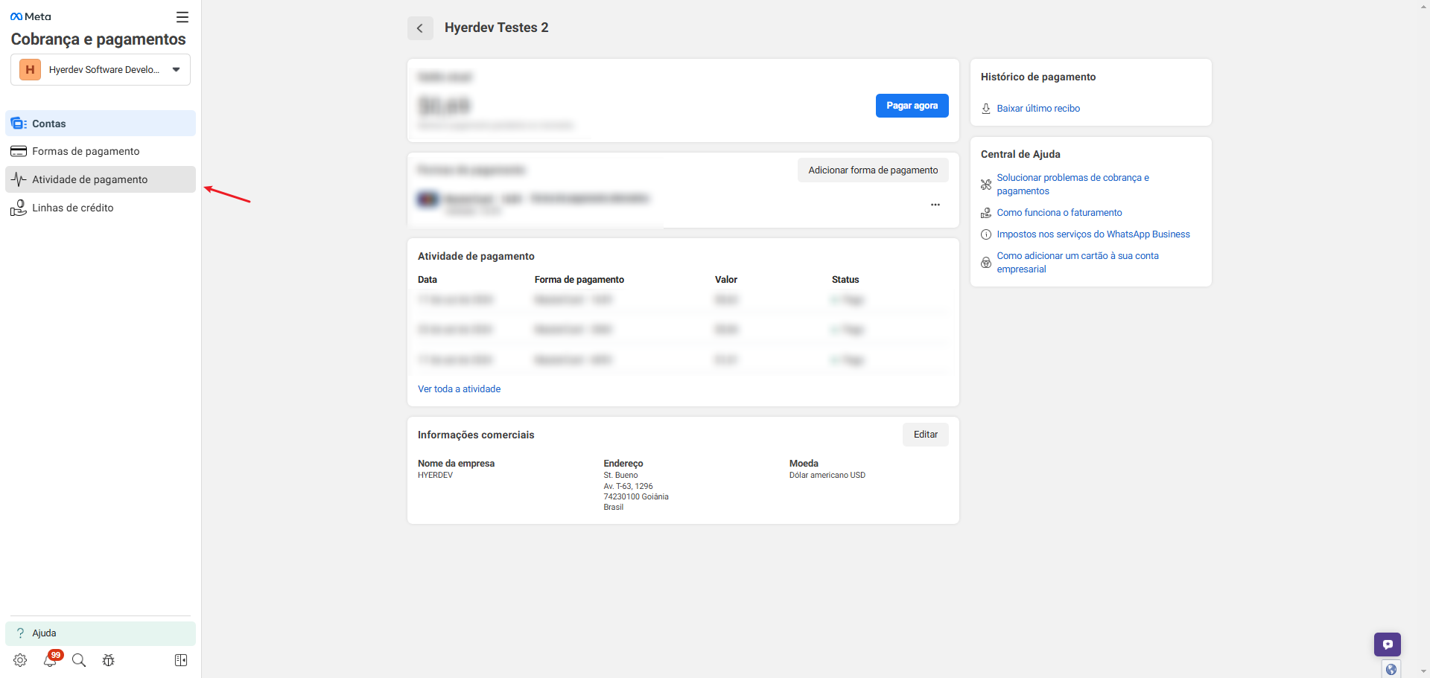The image size is (1430, 678).
Task: Click the Meta logo
Action: (31, 16)
